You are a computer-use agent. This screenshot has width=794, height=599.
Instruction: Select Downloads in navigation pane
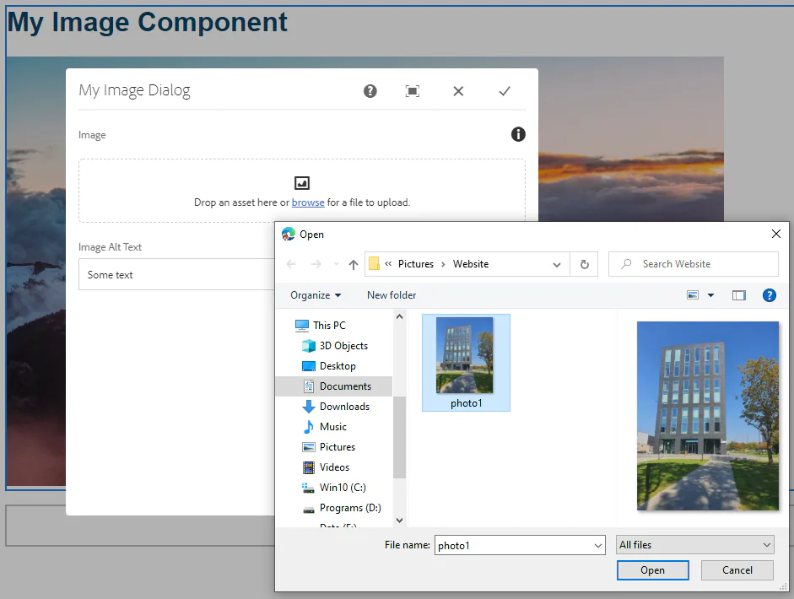(344, 407)
